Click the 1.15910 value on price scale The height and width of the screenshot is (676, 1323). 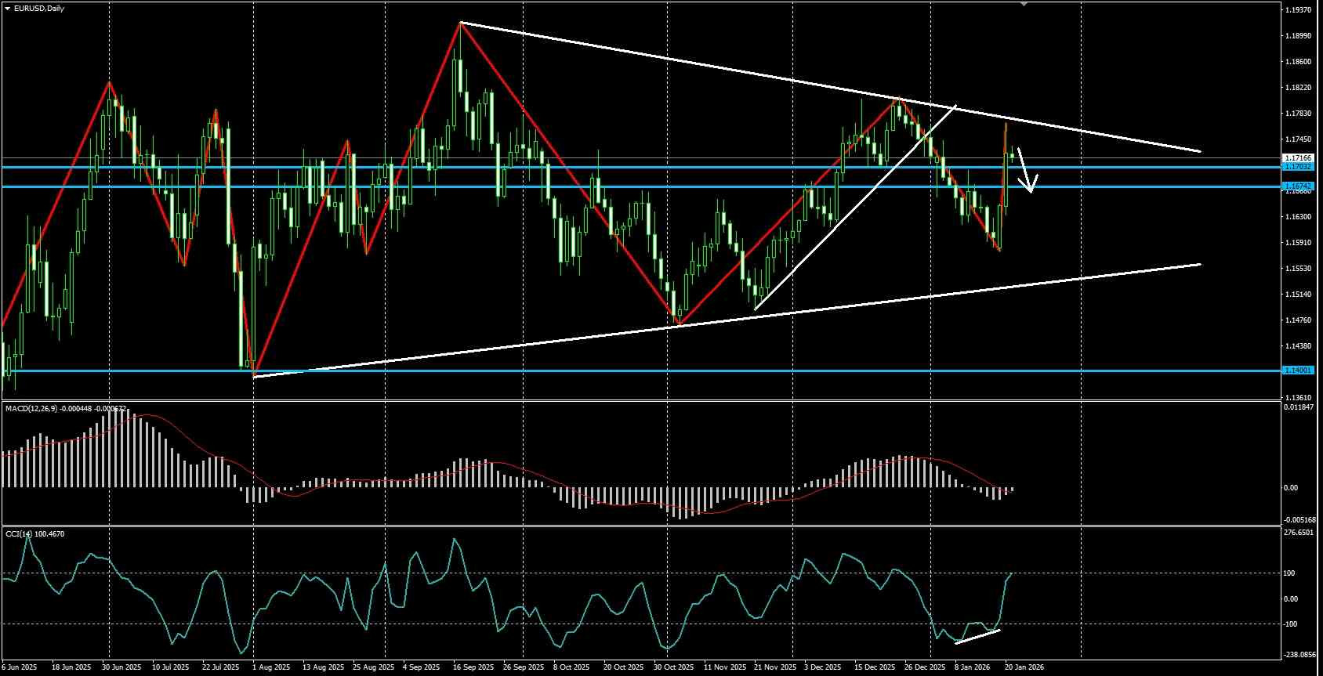(1299, 243)
